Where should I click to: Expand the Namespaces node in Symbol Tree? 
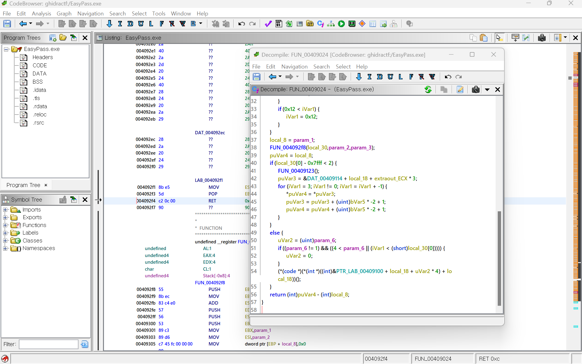5,249
